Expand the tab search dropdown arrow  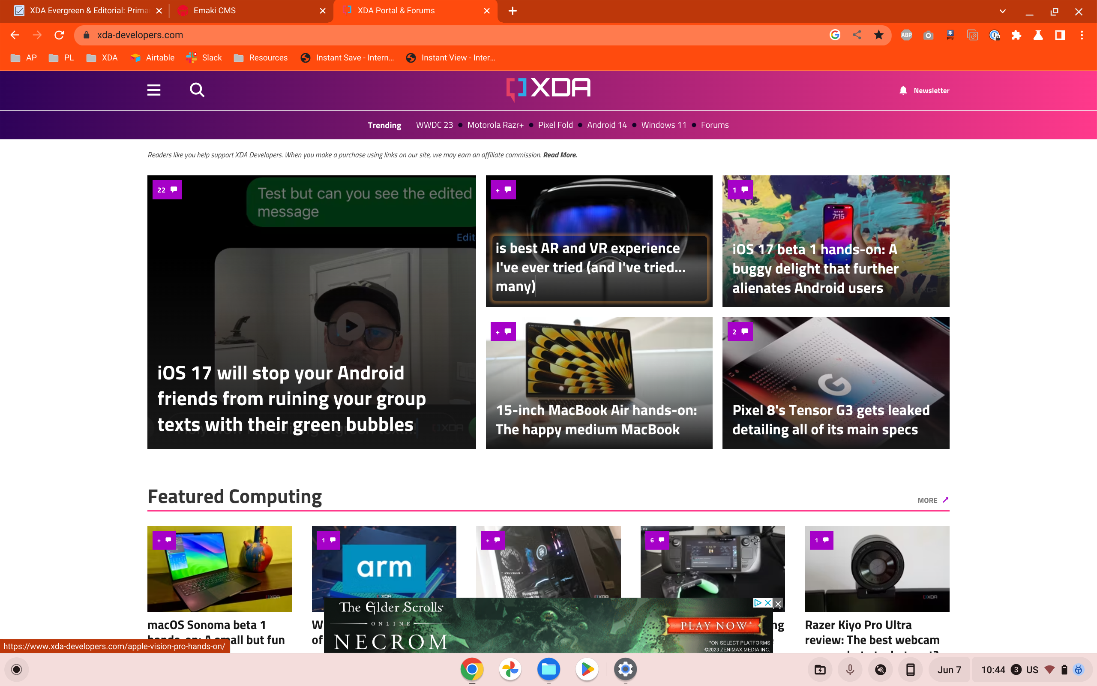pyautogui.click(x=1003, y=11)
